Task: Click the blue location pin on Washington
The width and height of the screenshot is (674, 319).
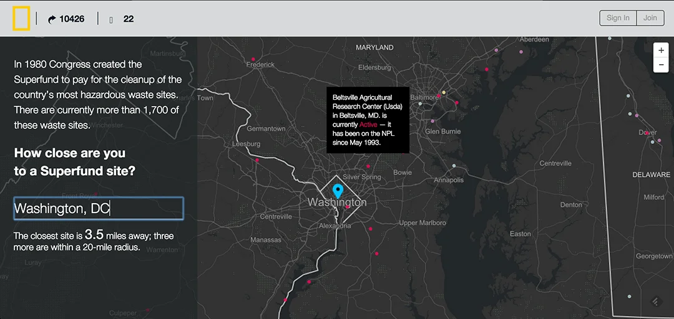Action: pyautogui.click(x=338, y=191)
